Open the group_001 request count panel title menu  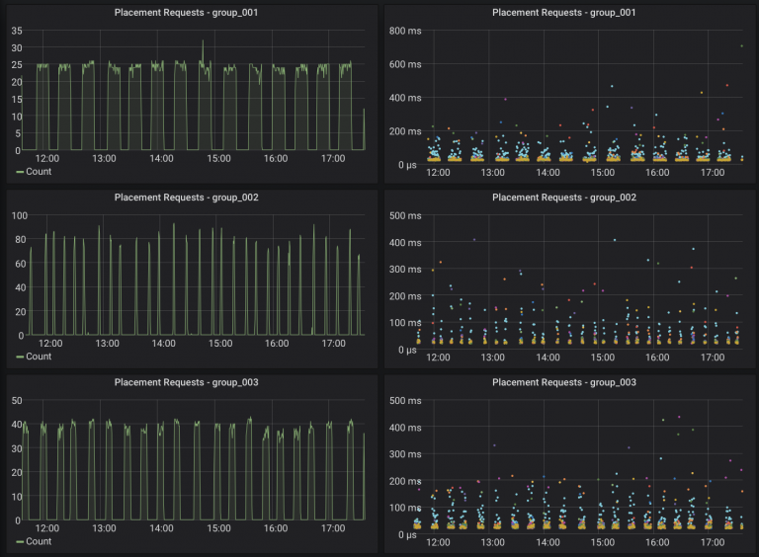[187, 13]
